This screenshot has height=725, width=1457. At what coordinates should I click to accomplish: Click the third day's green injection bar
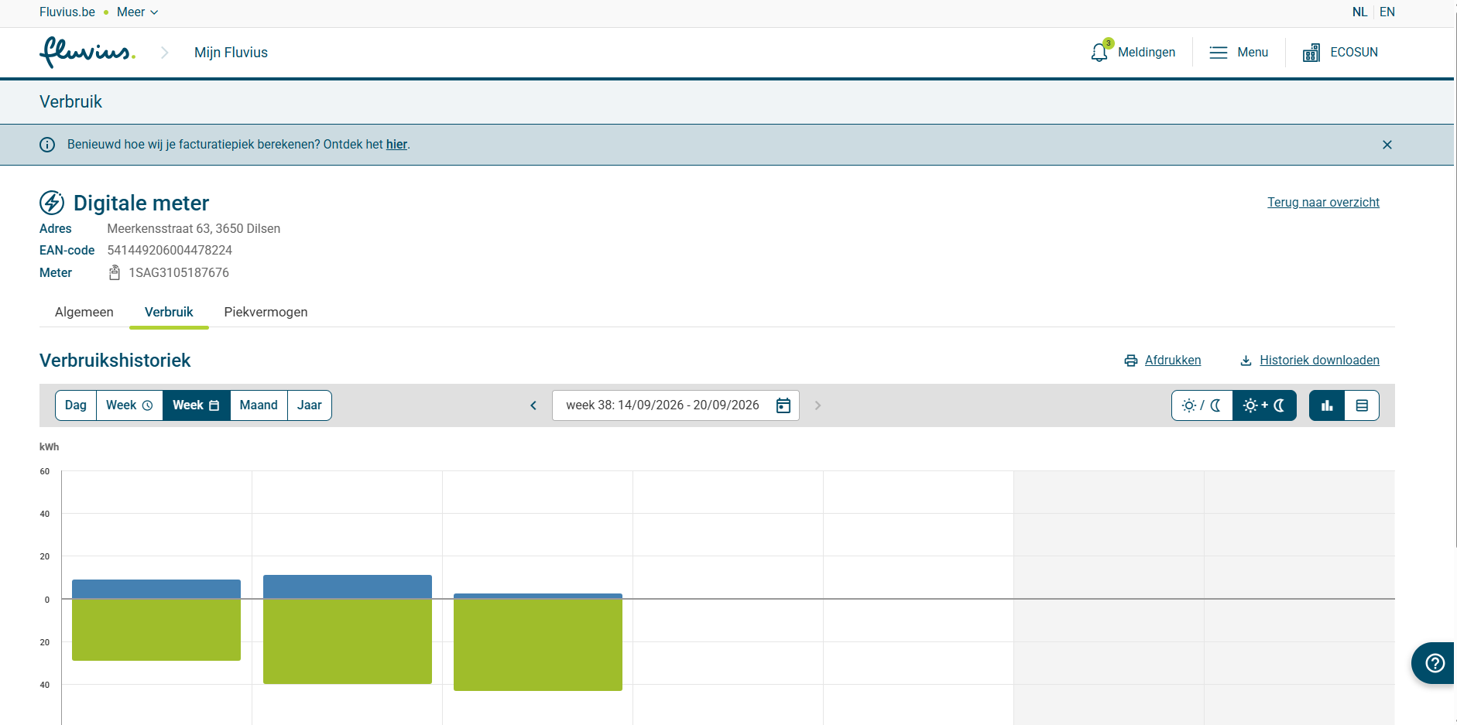538,645
